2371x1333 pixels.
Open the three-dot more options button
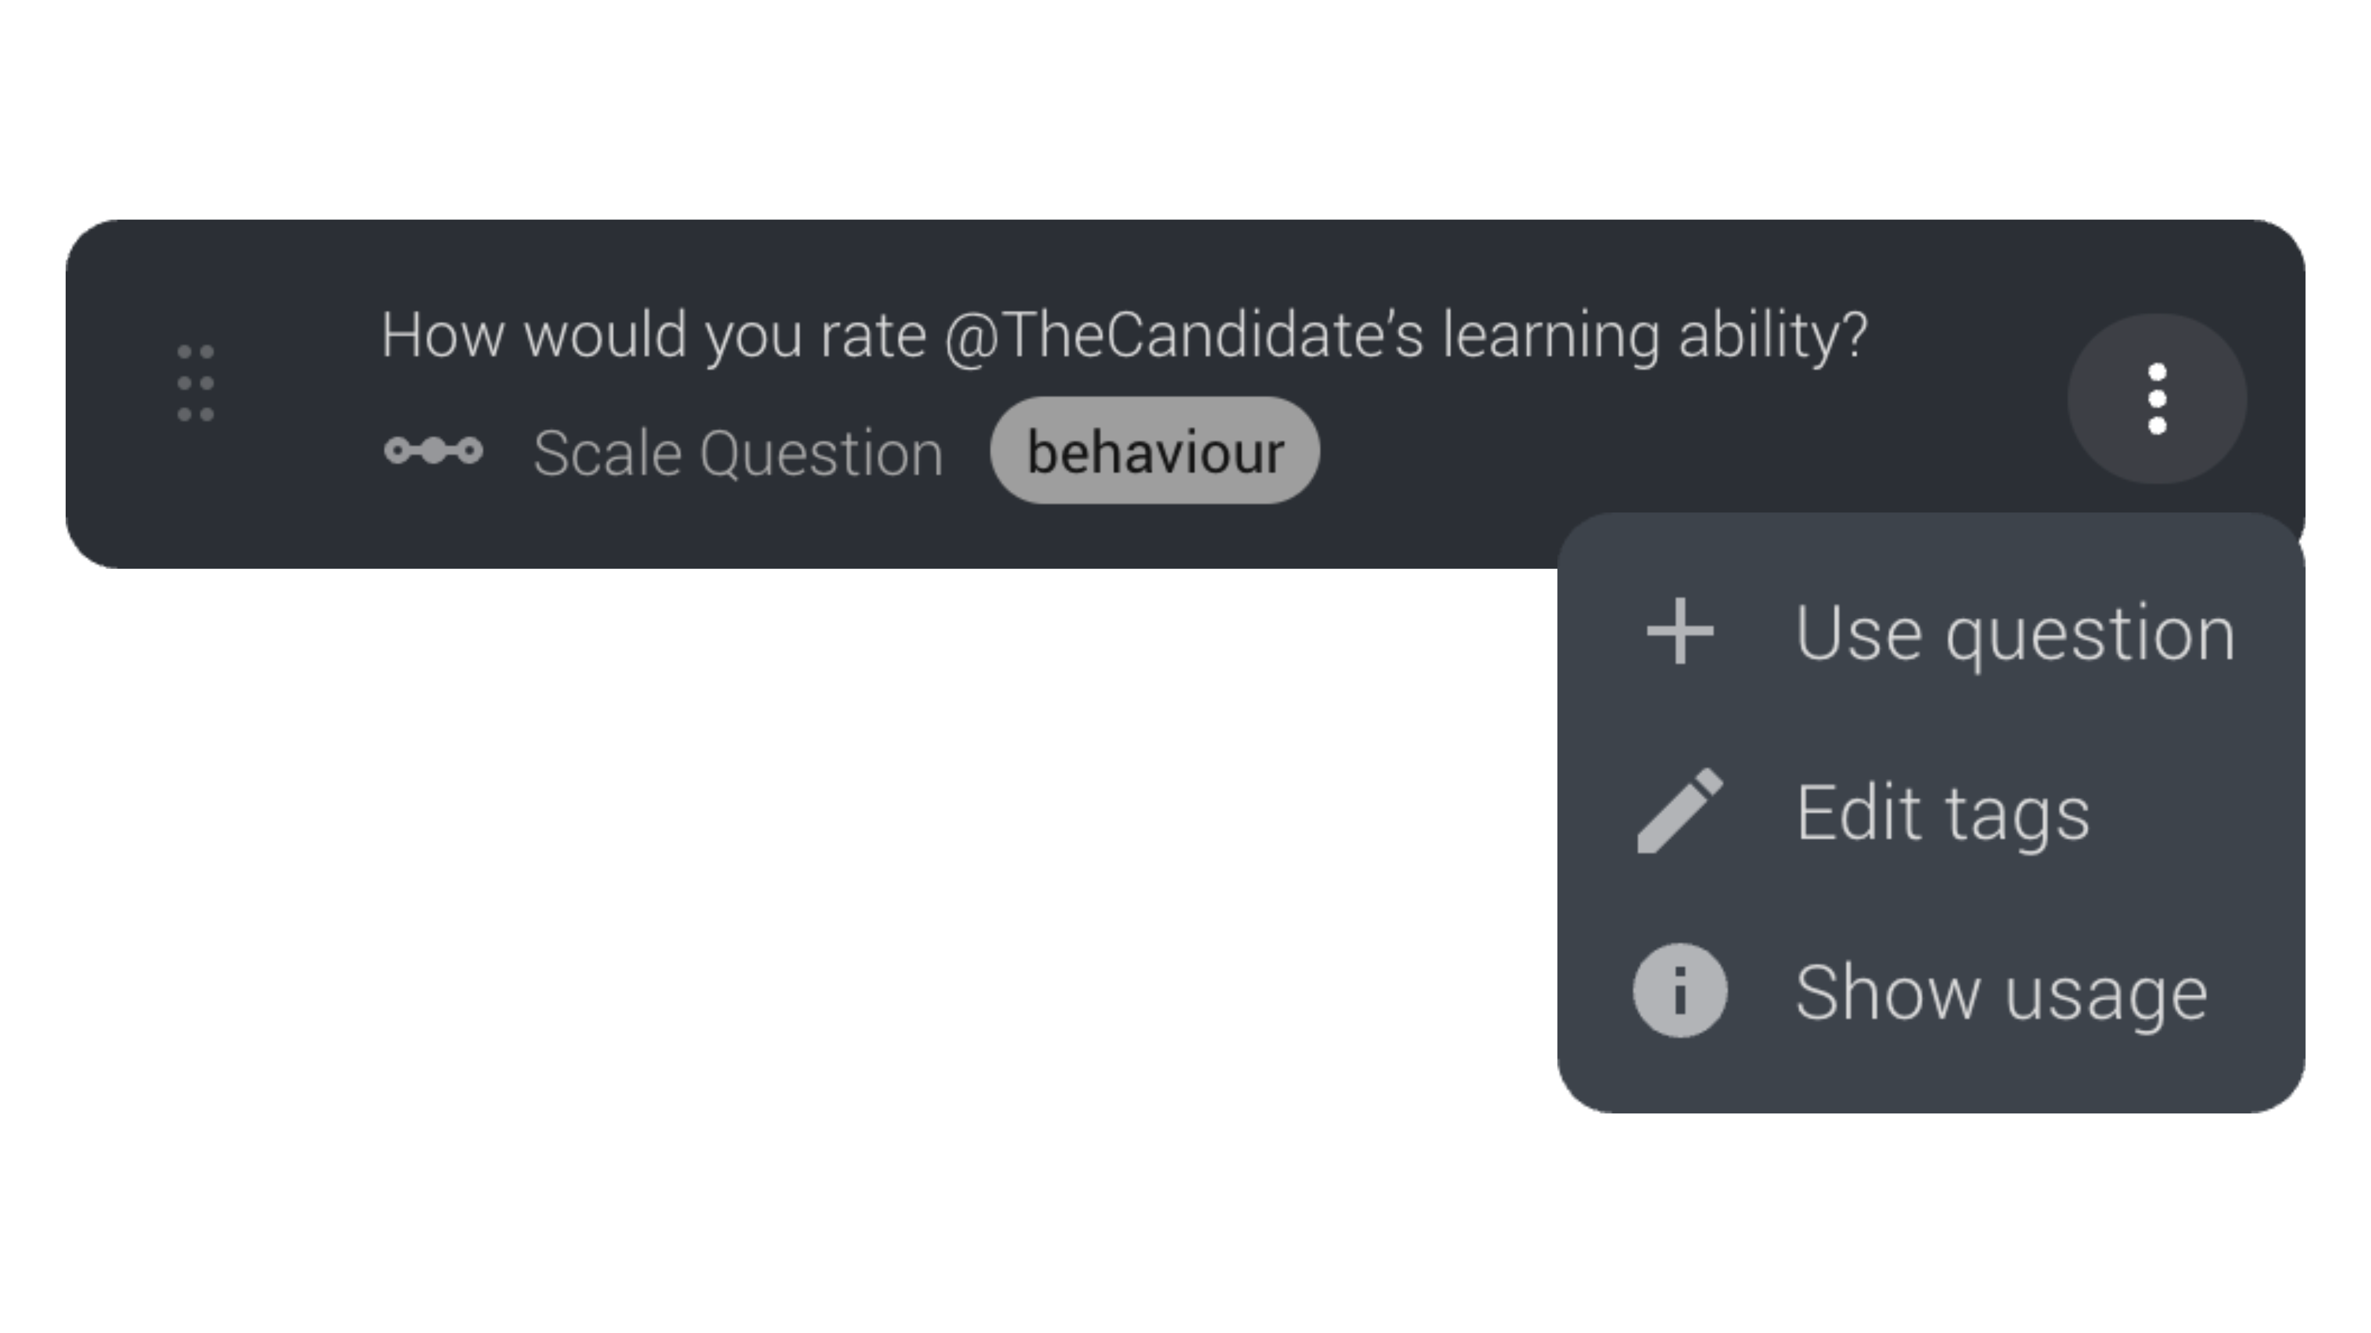(2157, 399)
